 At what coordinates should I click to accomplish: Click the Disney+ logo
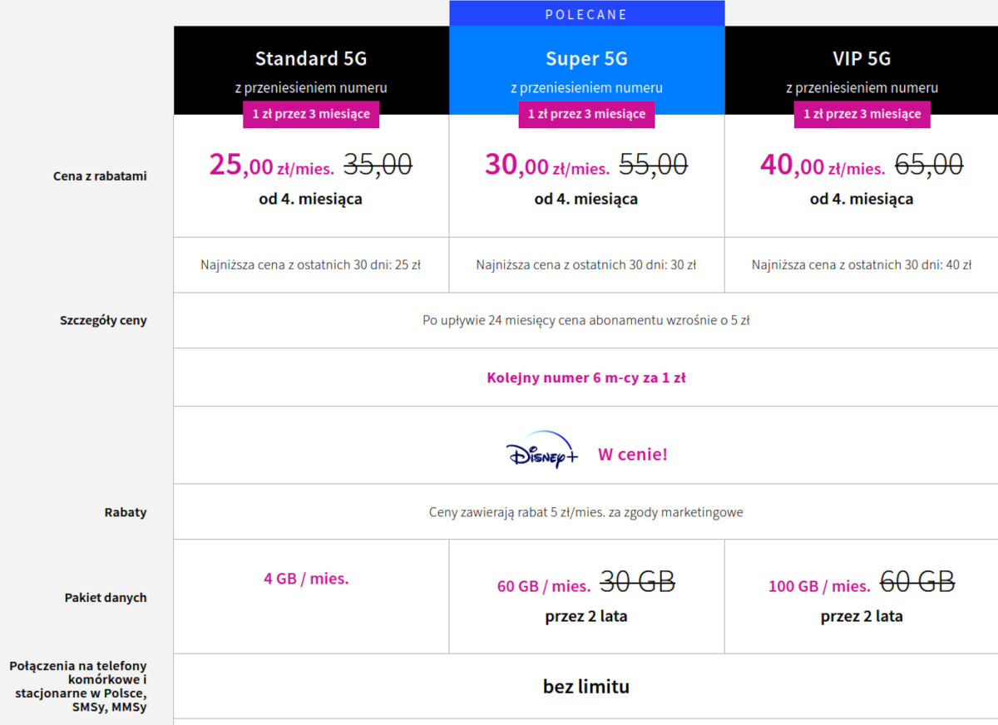[541, 451]
